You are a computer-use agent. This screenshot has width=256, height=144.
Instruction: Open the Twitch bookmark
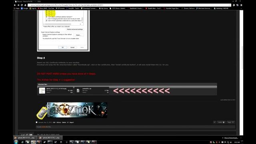(x=73, y=8)
